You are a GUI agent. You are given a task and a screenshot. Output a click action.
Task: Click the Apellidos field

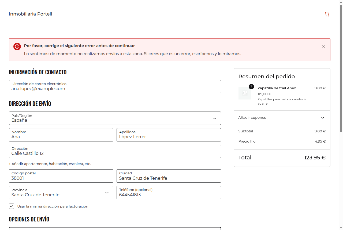click(x=169, y=135)
